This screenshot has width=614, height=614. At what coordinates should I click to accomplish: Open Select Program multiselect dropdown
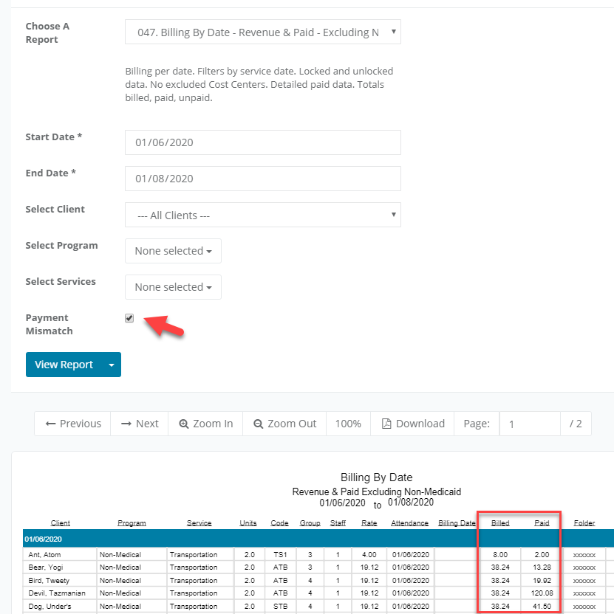pyautogui.click(x=173, y=251)
